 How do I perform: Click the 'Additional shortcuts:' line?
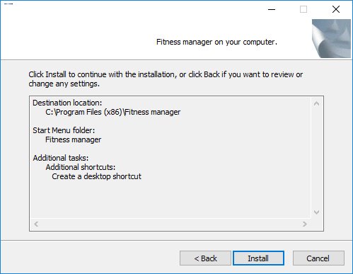pos(81,167)
